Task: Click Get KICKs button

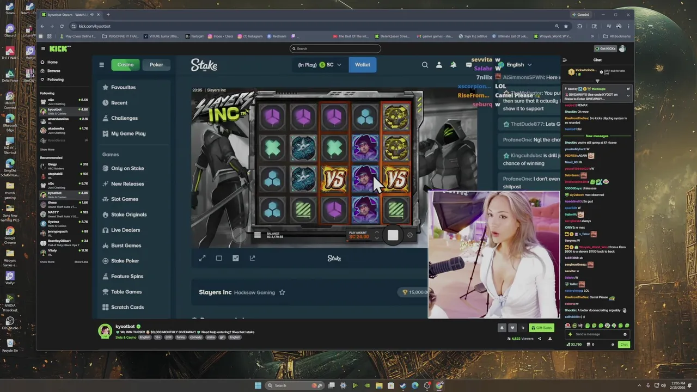Action: pos(605,48)
